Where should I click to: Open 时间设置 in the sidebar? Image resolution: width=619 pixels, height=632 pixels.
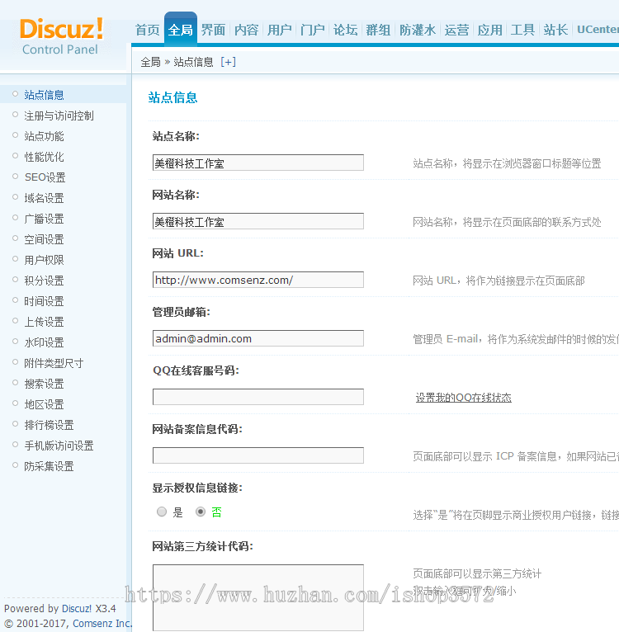(x=44, y=301)
